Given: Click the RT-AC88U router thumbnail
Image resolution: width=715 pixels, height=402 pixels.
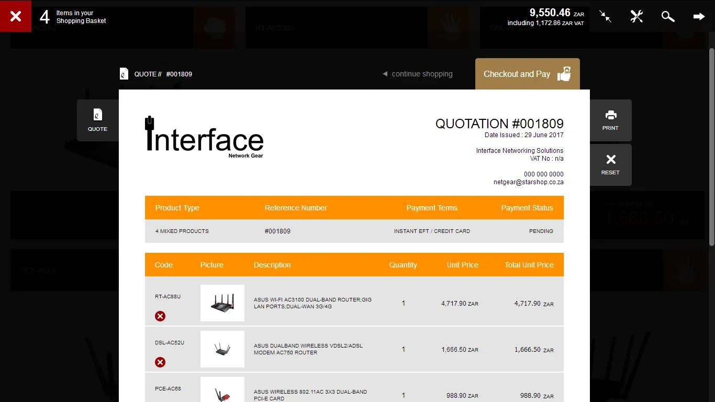Looking at the screenshot, I should click(x=222, y=303).
